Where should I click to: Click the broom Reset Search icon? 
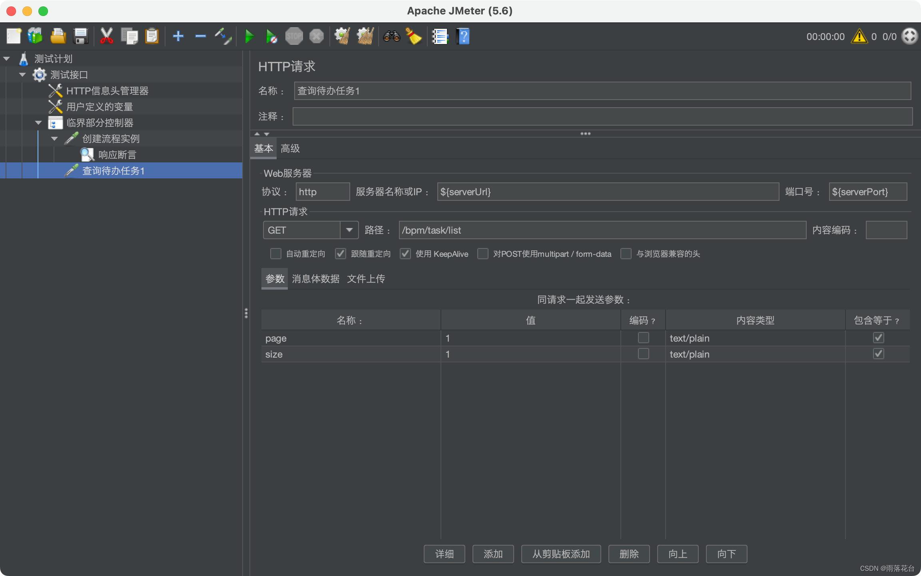[414, 36]
